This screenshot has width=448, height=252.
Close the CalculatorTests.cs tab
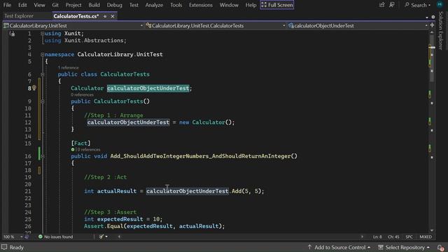coord(113,17)
